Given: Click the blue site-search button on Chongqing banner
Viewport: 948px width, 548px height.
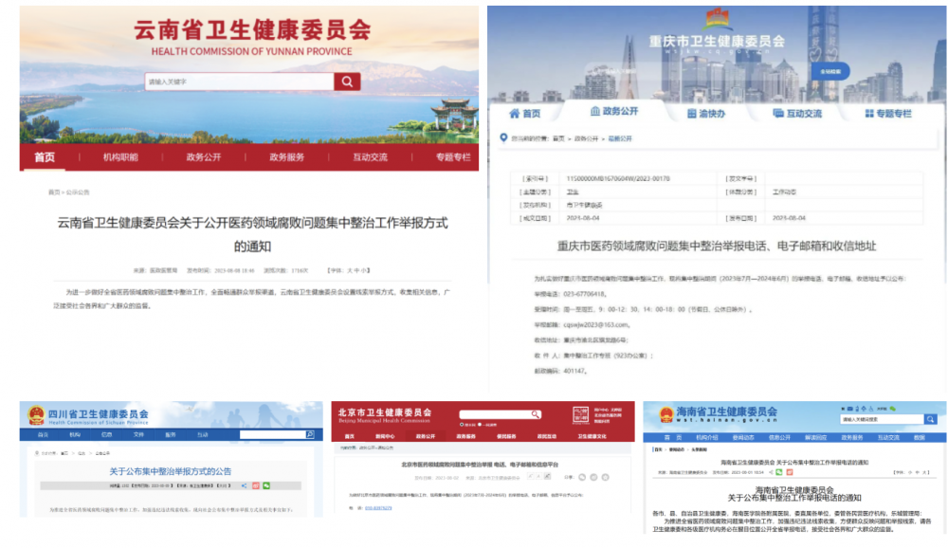Looking at the screenshot, I should (x=830, y=71).
